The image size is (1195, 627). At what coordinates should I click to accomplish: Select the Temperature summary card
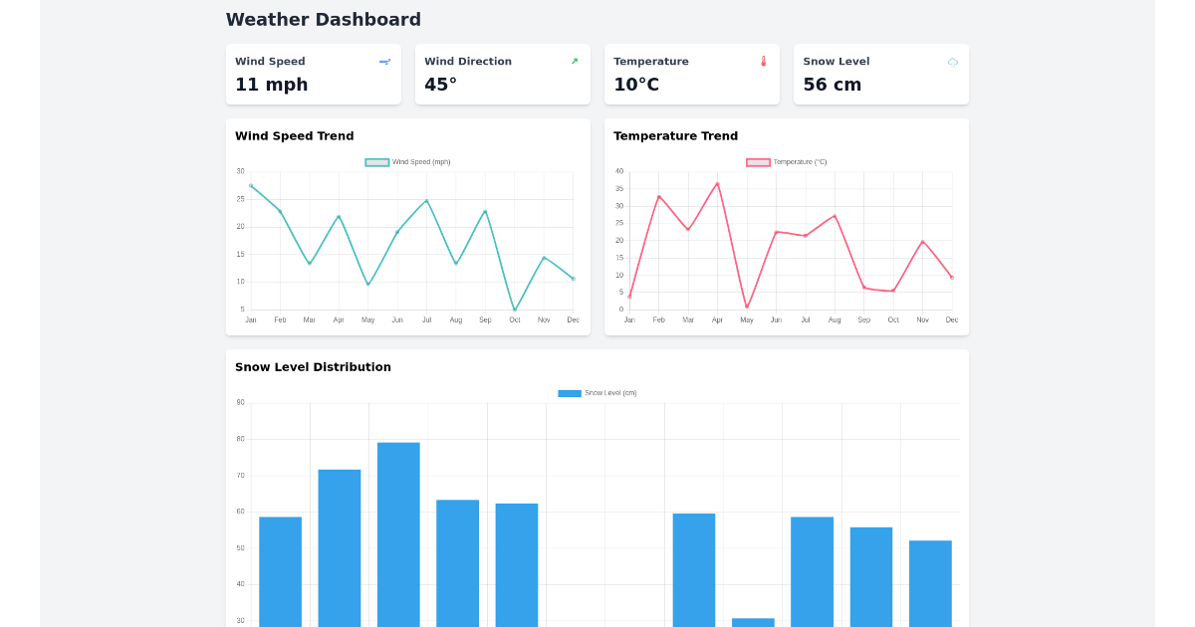(x=691, y=74)
